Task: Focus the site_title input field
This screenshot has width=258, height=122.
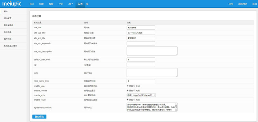Action: tap(141, 28)
